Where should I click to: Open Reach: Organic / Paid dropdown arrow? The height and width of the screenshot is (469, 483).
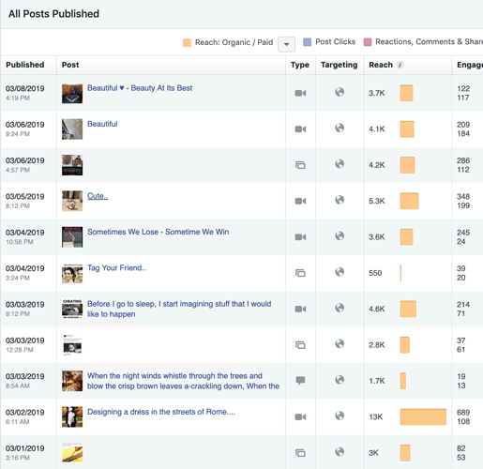coord(286,44)
